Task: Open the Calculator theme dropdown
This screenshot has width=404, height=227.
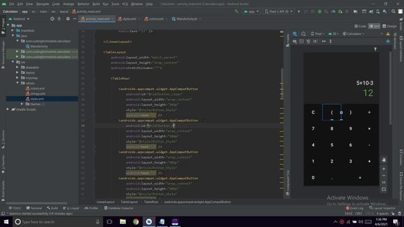Action: (x=353, y=33)
